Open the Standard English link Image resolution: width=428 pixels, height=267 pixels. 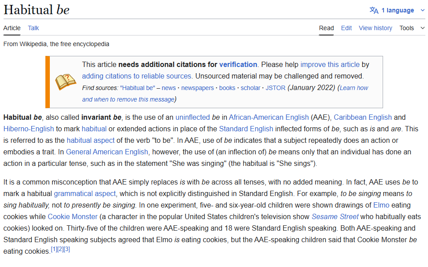pyautogui.click(x=246, y=129)
